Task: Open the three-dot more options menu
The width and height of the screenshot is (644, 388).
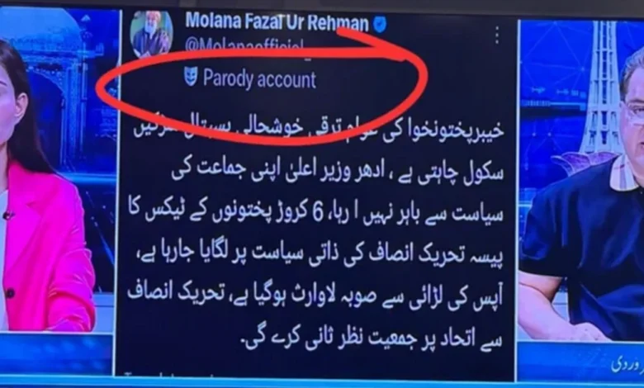Action: pos(497,35)
